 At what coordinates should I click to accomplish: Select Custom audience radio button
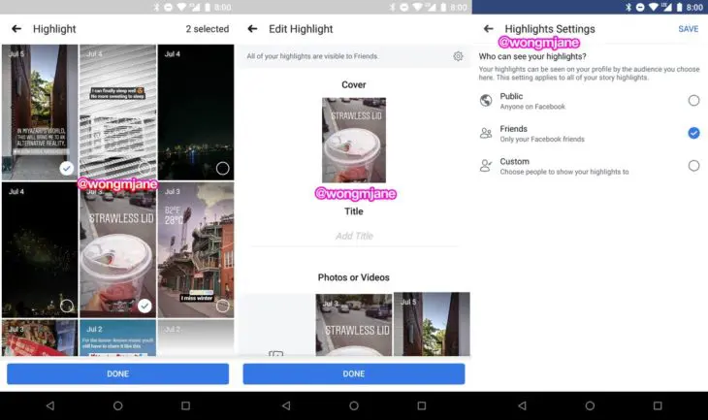693,166
